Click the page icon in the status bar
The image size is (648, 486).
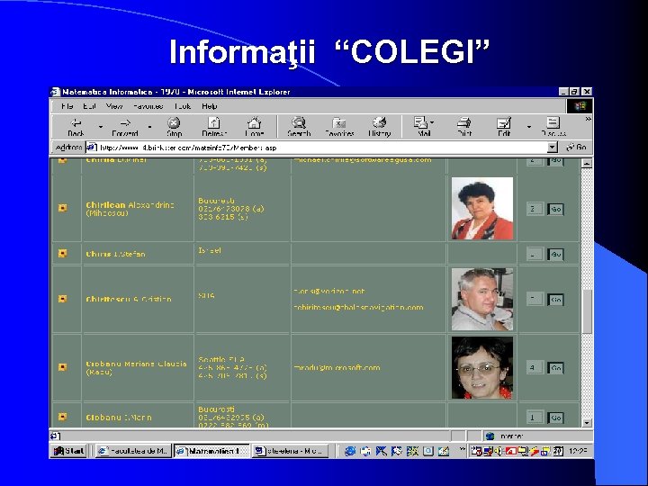pos(55,436)
